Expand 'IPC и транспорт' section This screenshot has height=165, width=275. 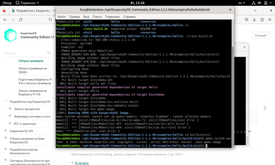(10, 123)
